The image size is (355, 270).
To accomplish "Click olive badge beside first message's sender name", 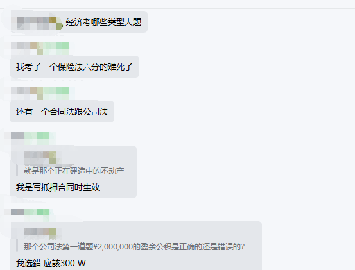I will tap(56, 23).
